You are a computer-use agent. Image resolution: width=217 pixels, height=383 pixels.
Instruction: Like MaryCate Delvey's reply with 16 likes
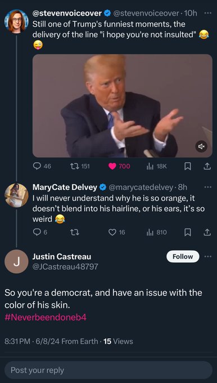coord(116,232)
